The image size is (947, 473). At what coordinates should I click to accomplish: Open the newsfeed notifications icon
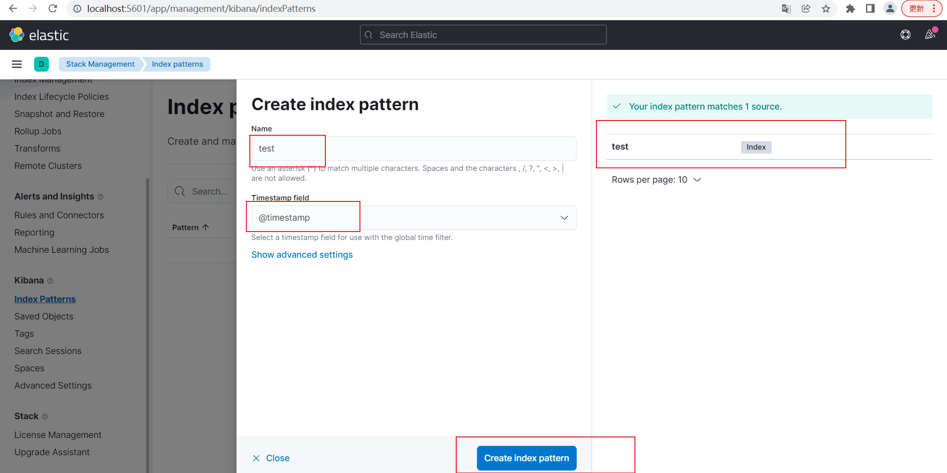coord(930,35)
